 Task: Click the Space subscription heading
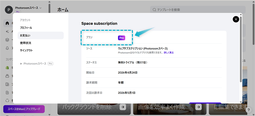click(x=99, y=23)
